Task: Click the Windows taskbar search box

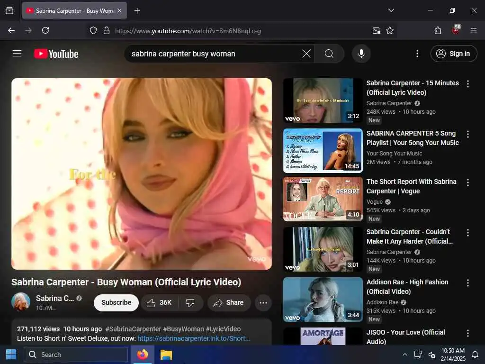Action: click(76, 355)
